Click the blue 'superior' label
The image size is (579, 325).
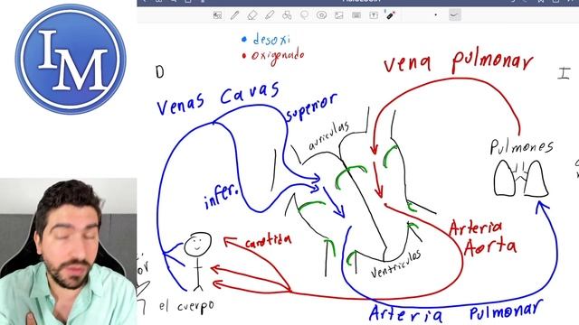coord(311,107)
